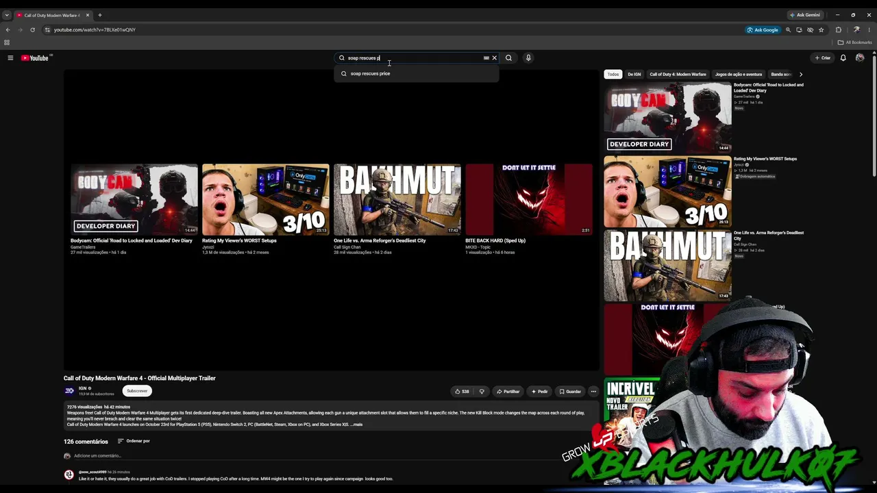
Task: Go back in the browser
Action: [8, 30]
